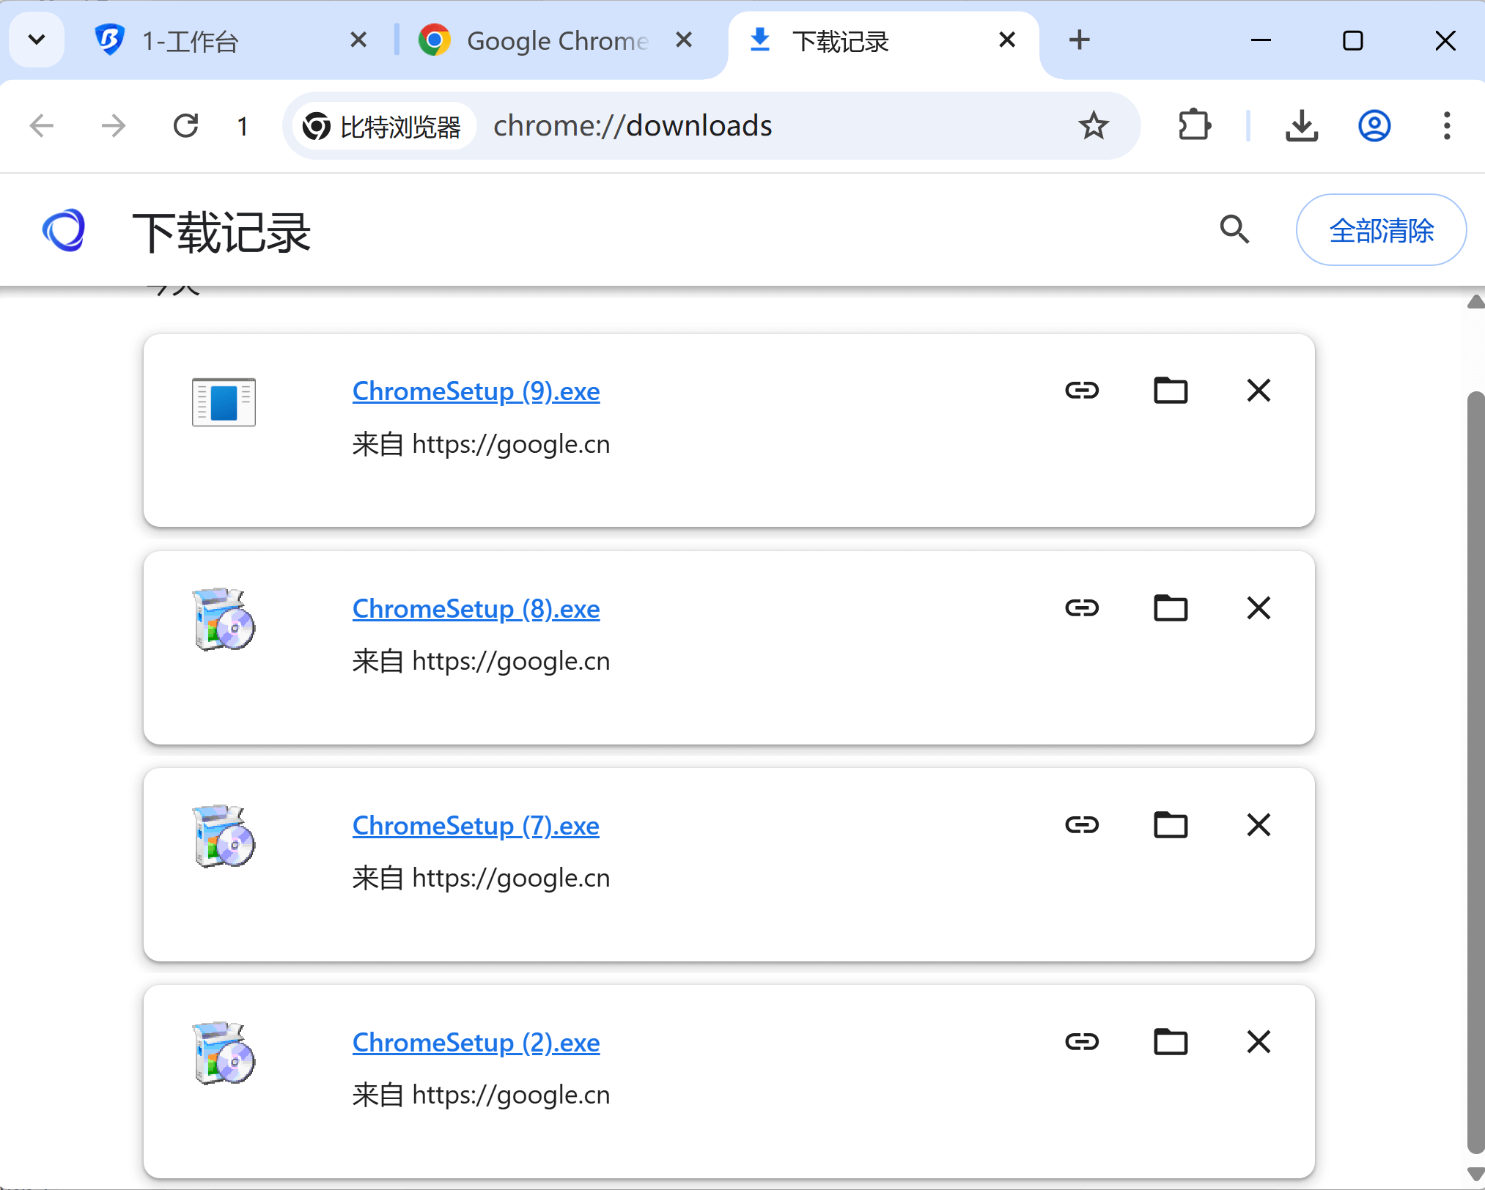The width and height of the screenshot is (1485, 1190).
Task: Open the ChromeSetup (2).exe file link
Action: tap(476, 1043)
